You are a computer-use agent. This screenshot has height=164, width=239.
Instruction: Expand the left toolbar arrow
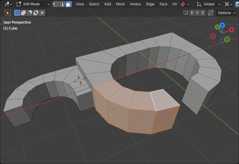[1, 24]
